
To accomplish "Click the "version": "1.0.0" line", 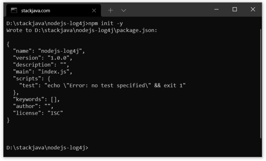I will pos(43,58).
